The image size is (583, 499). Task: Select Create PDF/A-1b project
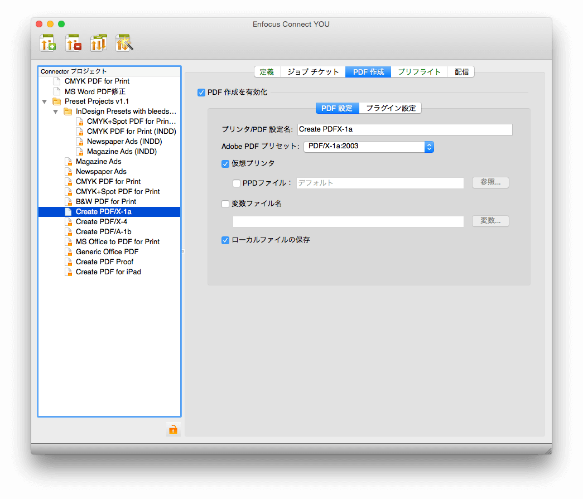pyautogui.click(x=103, y=232)
